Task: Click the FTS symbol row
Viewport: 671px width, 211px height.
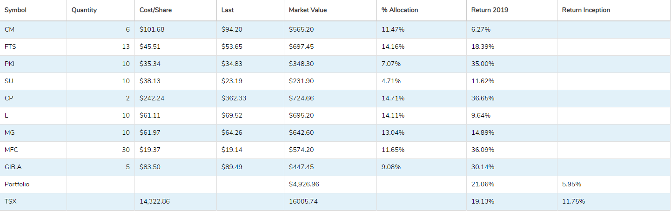Action: (10, 46)
